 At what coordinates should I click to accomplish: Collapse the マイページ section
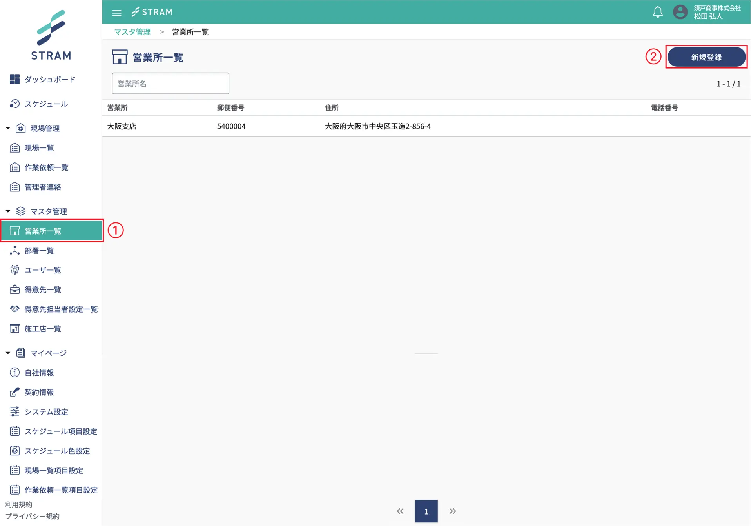coord(8,353)
